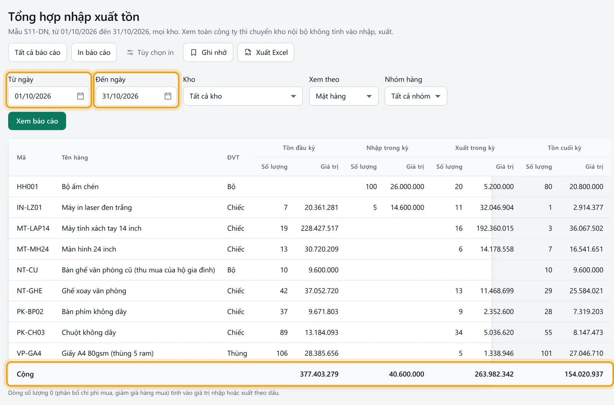Click the Đến ngày date input 31/10/2026
614x405 pixels.
coord(136,96)
